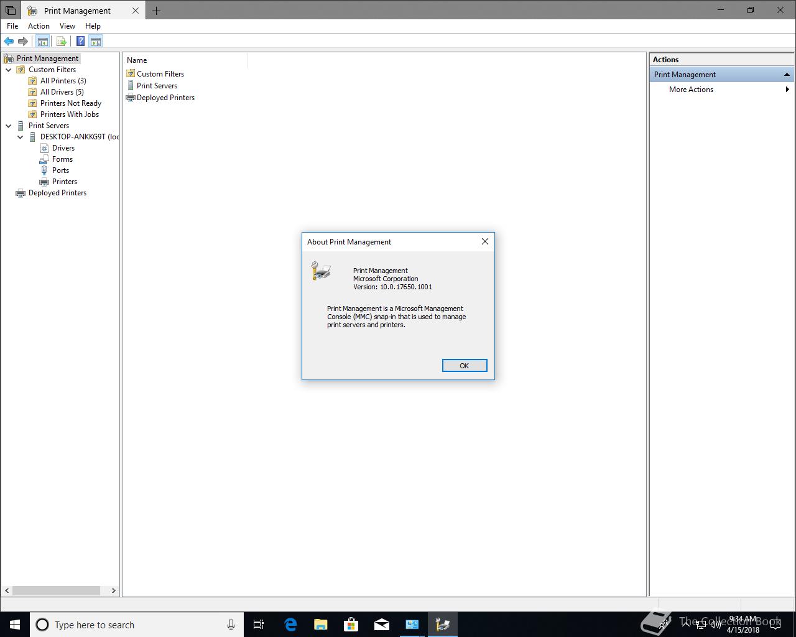Screen dimensions: 796x637
Task: Open Mail app from taskbar
Action: (x=382, y=625)
